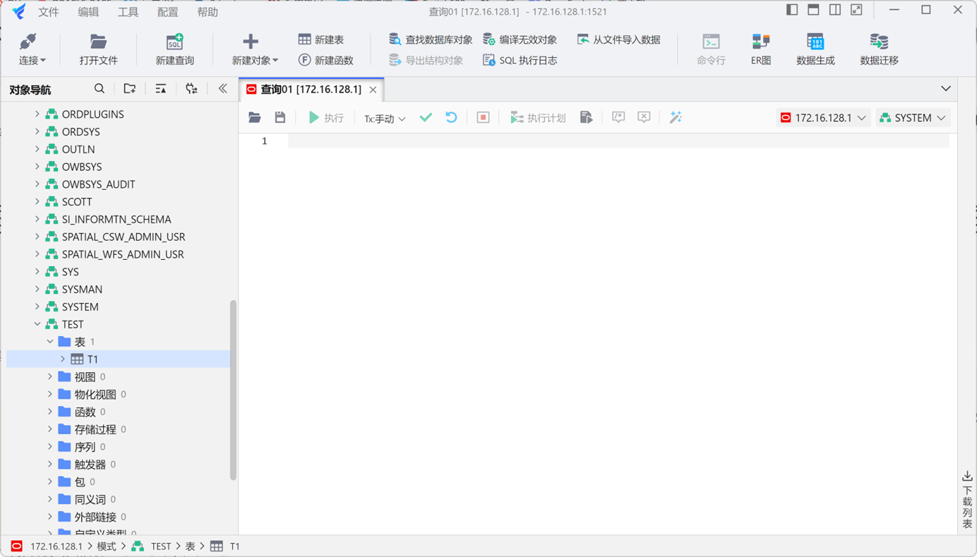Open the 工具 menu
Image resolution: width=977 pixels, height=557 pixels.
click(128, 12)
